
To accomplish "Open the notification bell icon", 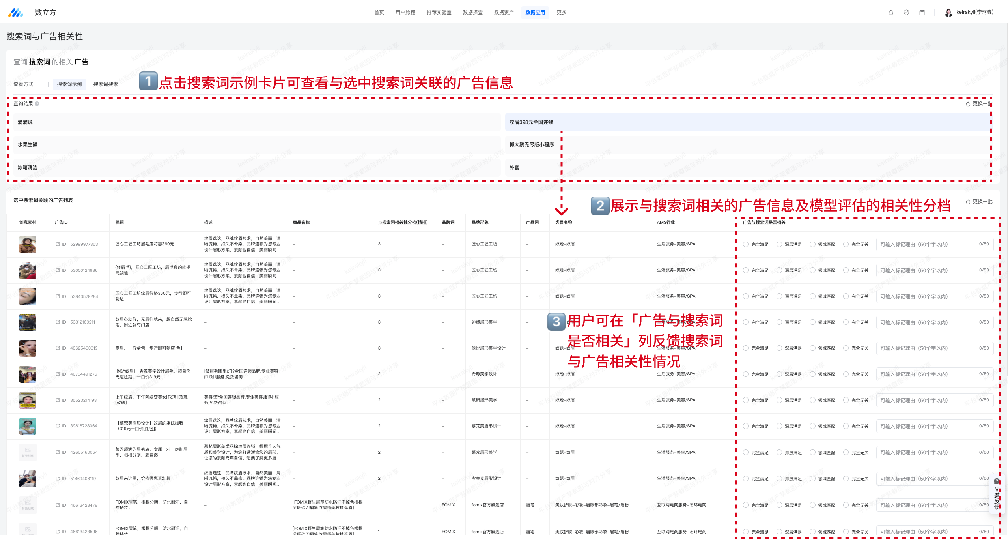I will (890, 13).
